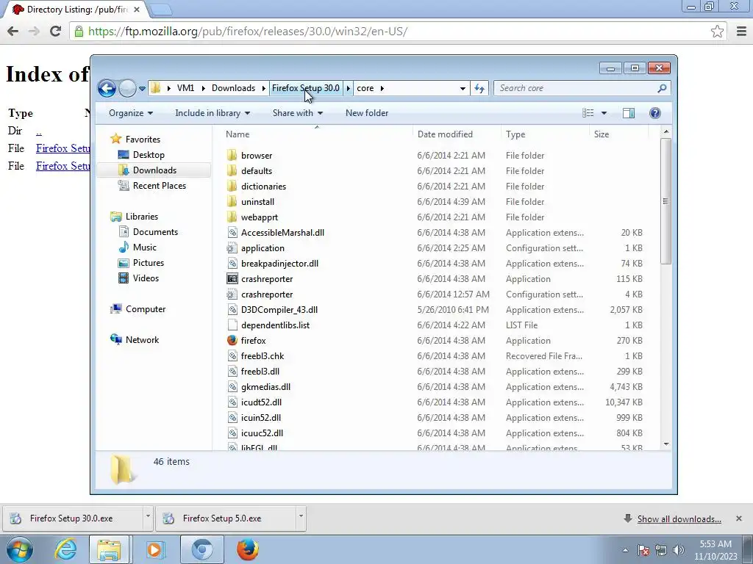Select the crashreporter application icon
This screenshot has width=753, height=564.
(232, 278)
